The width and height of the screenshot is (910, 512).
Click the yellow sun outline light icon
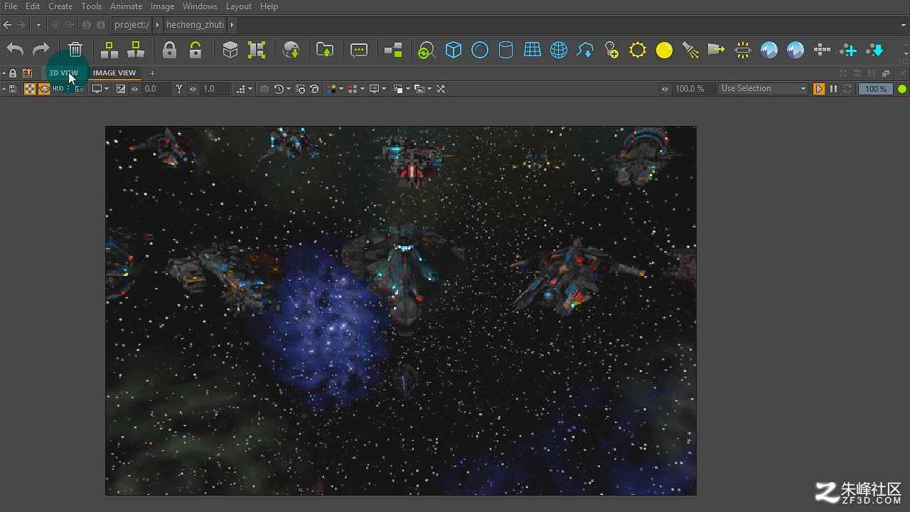(638, 50)
